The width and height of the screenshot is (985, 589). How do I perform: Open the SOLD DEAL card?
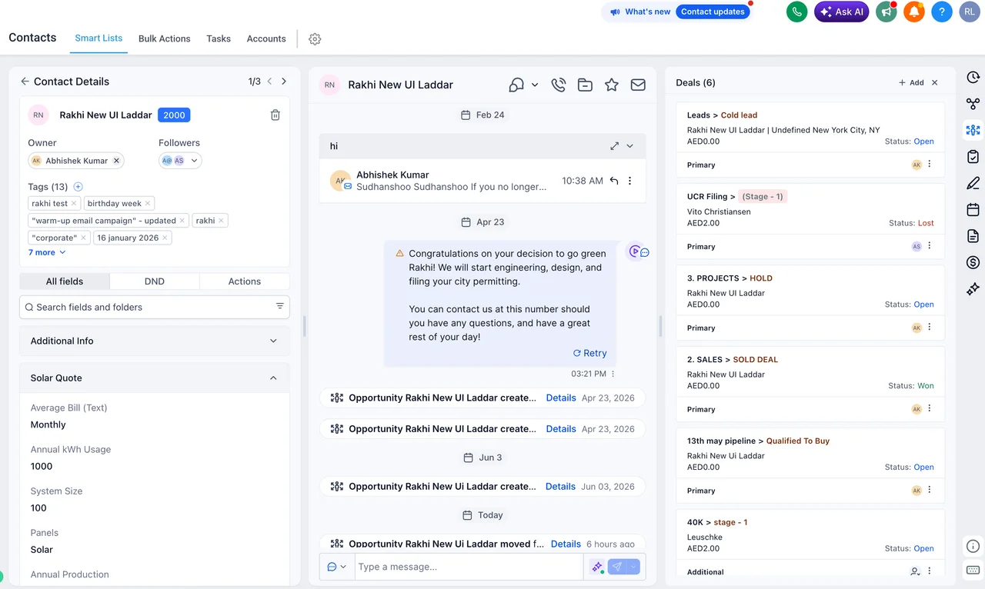coord(810,382)
